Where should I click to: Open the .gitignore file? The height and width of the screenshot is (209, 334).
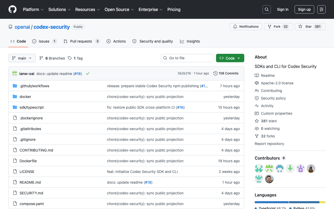pyautogui.click(x=27, y=140)
